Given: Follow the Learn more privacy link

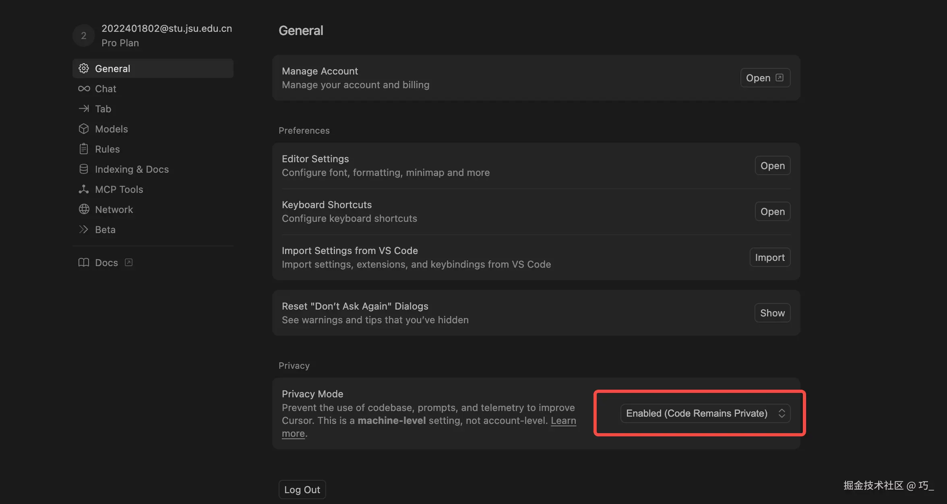Looking at the screenshot, I should pos(563,421).
